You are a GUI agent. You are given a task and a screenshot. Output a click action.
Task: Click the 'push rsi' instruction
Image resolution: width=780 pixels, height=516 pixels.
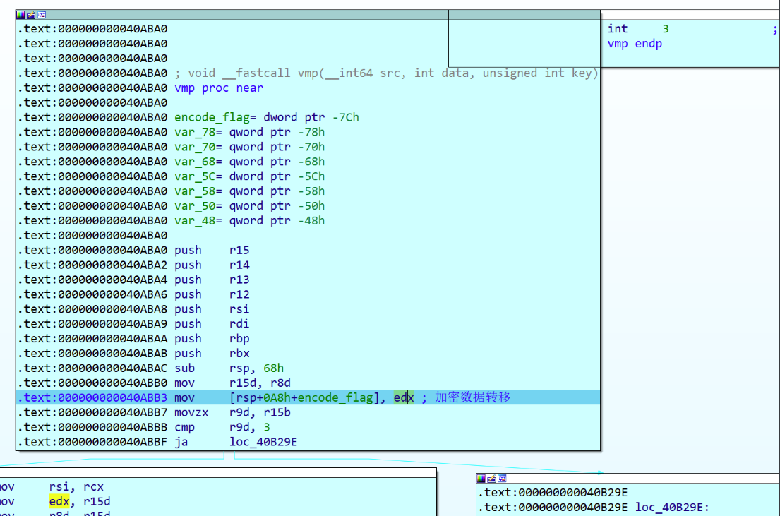(212, 309)
